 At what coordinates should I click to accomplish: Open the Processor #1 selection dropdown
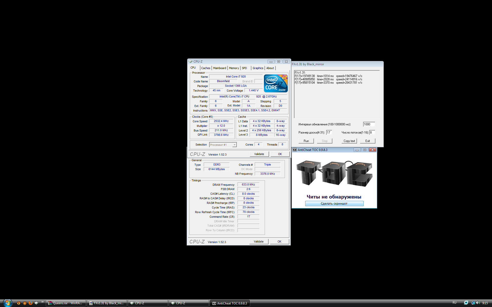tap(223, 145)
